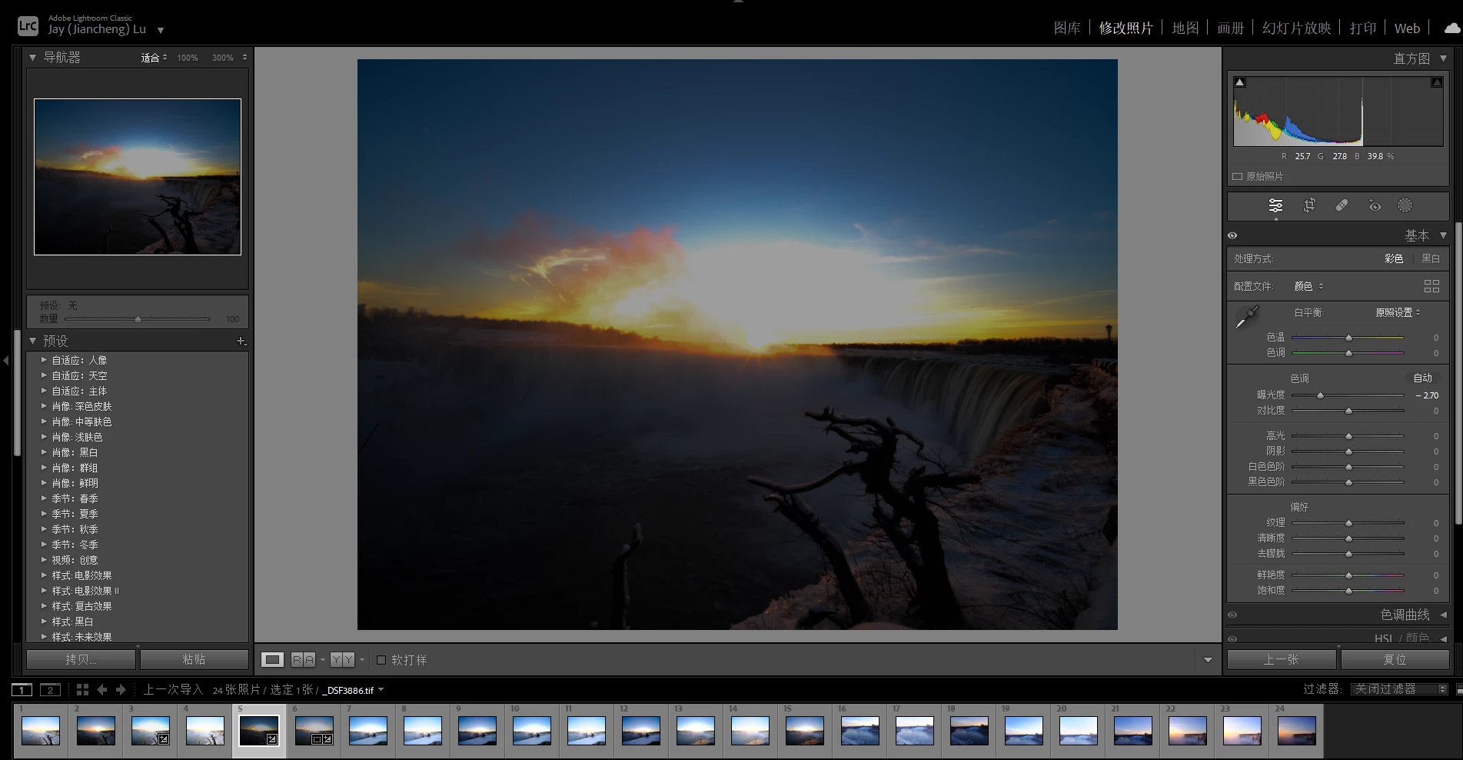This screenshot has width=1463, height=760.
Task: Open Grid view from the filmstrip bar
Action: point(82,690)
